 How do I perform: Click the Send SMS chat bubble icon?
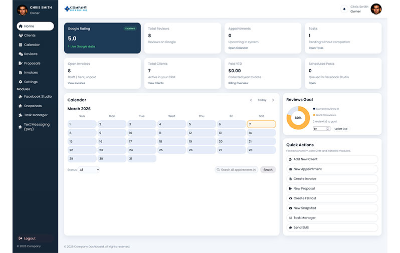[x=290, y=227]
